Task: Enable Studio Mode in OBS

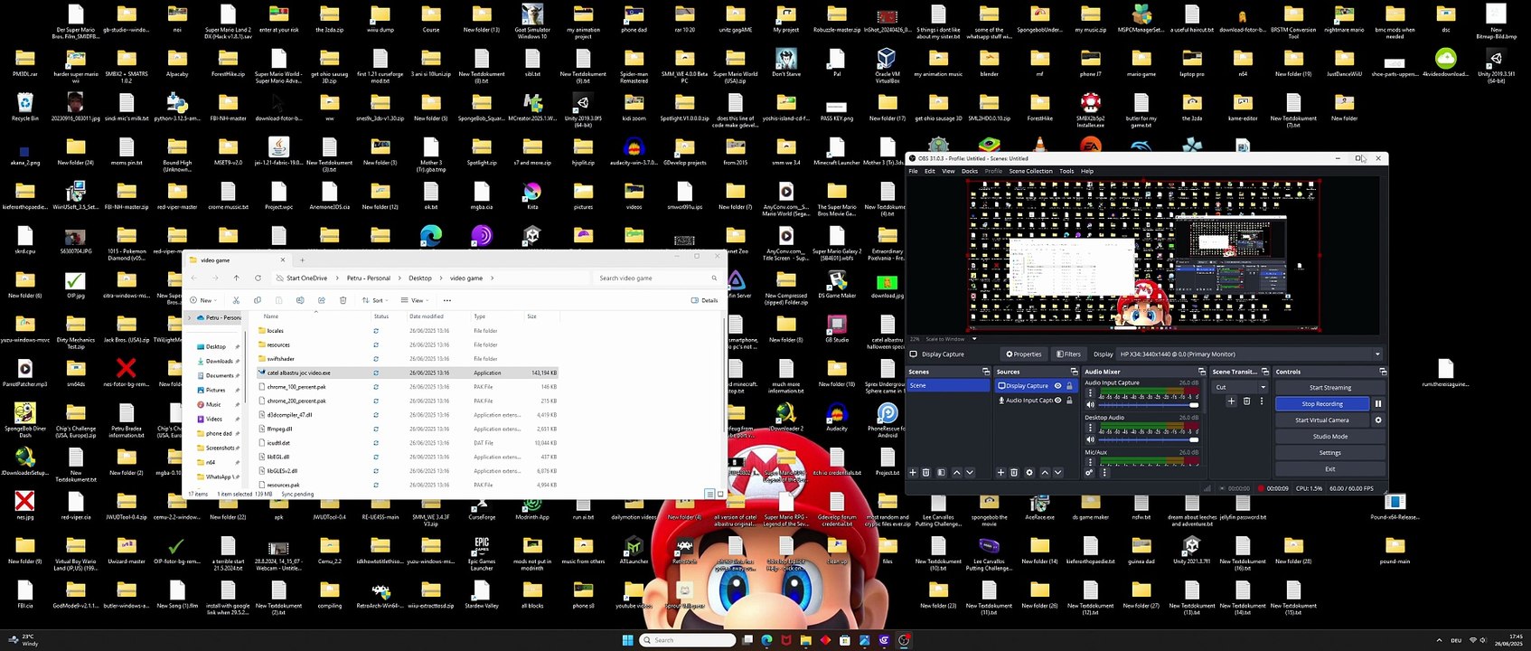Action: tap(1329, 437)
